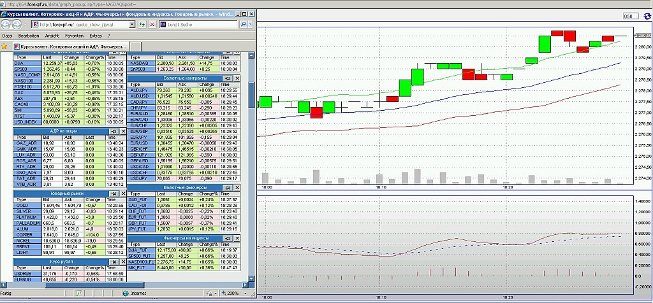Pin the Товарные рынки panel
Viewport: 653px width, 303px height.
(x=114, y=194)
